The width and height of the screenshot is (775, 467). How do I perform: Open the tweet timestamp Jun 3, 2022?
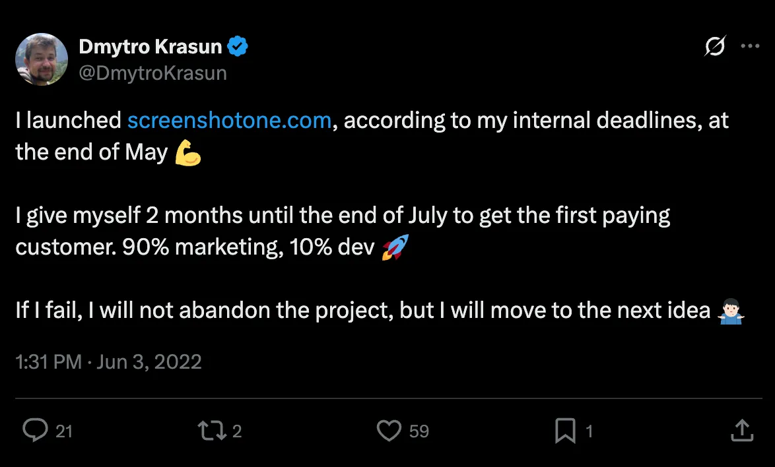(110, 361)
